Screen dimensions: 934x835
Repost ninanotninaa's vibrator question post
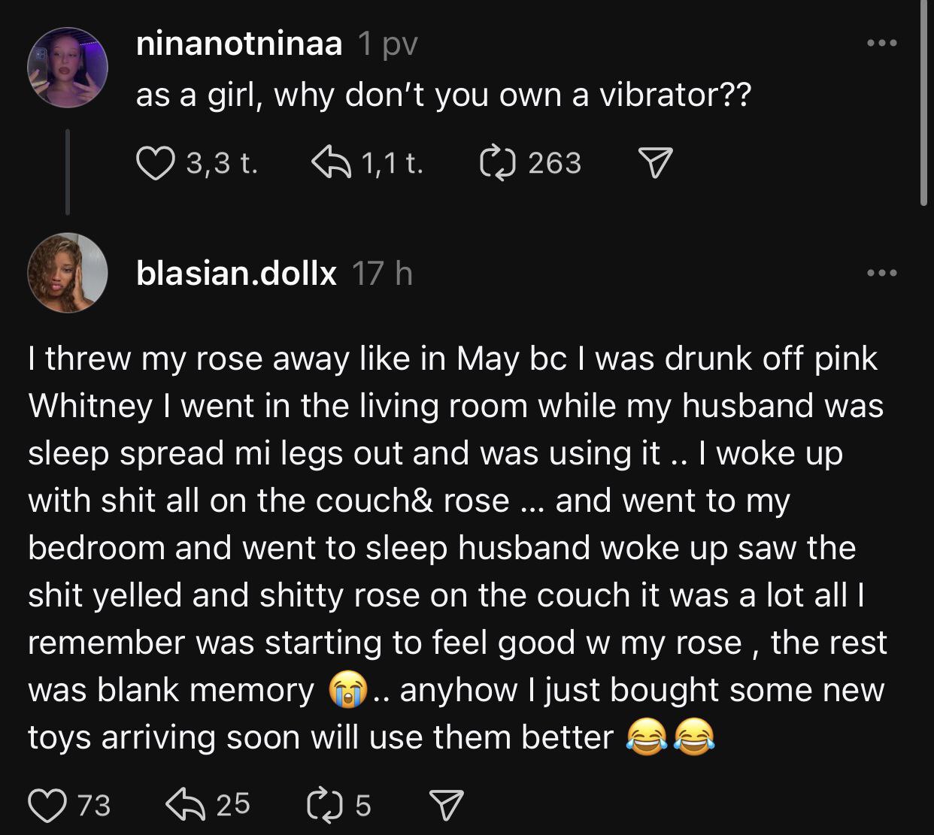click(497, 163)
